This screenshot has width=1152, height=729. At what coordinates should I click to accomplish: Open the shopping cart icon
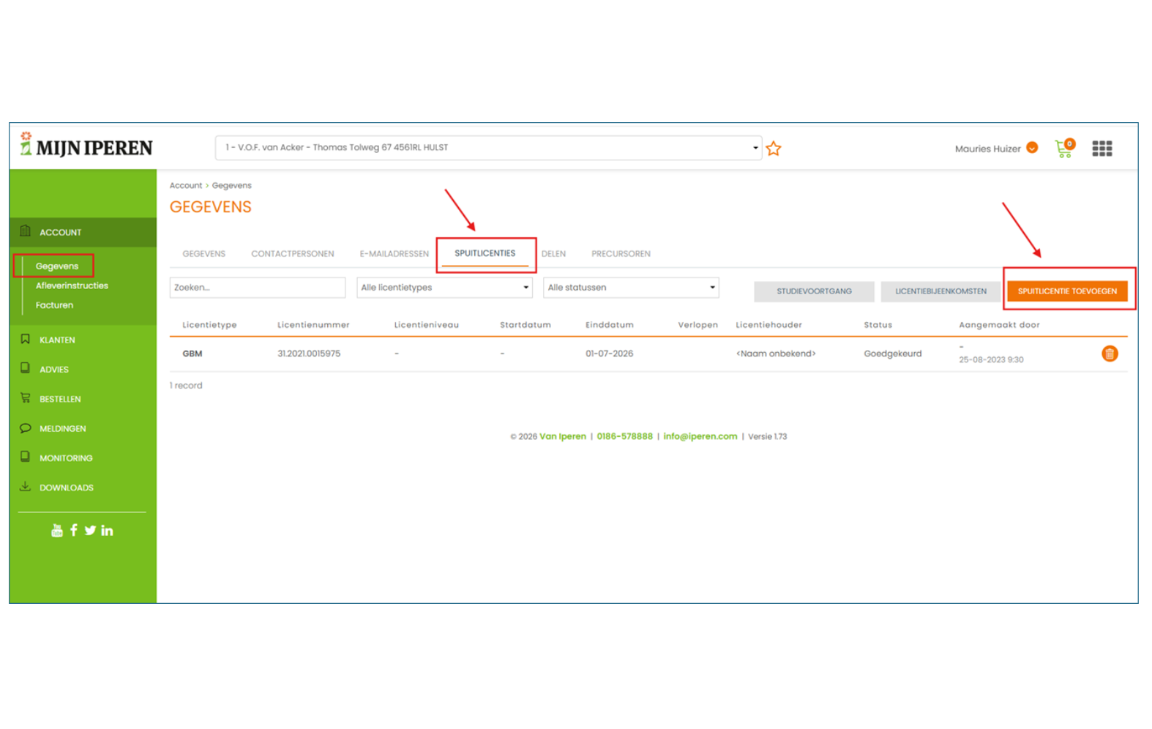(1063, 149)
